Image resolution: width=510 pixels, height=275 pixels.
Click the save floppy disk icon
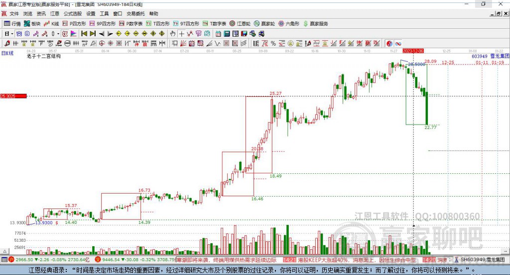(x=244, y=34)
